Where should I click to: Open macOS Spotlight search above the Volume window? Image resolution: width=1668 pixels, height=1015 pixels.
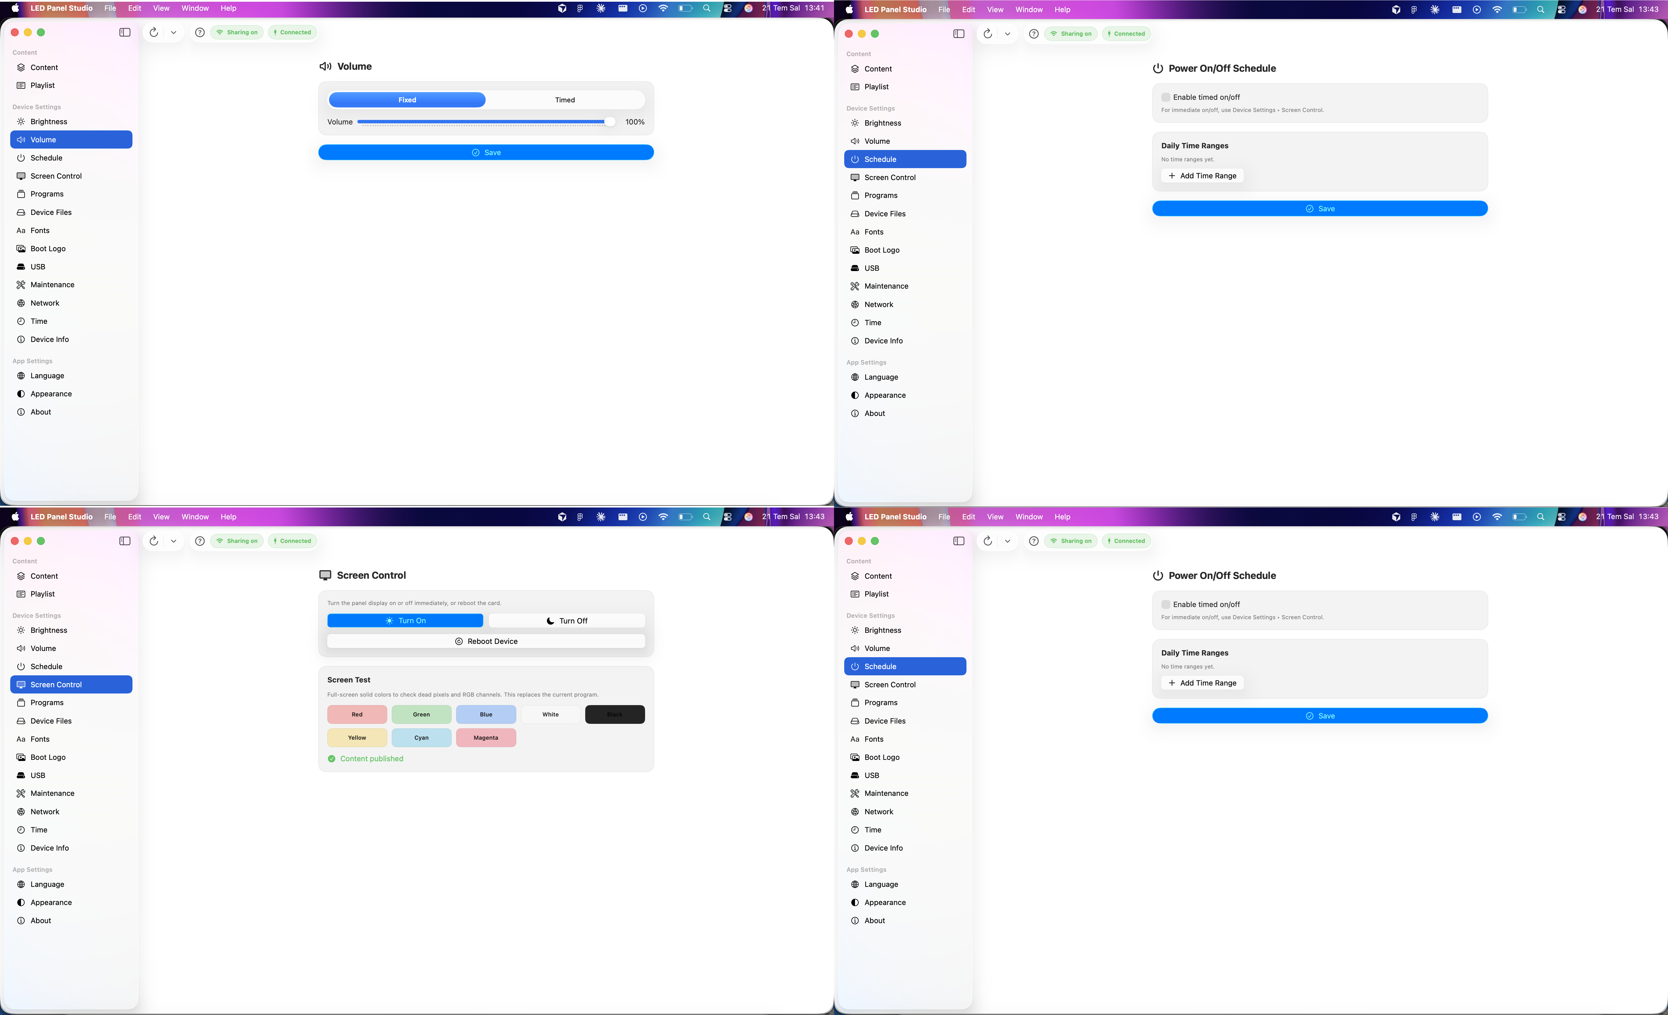(x=707, y=8)
